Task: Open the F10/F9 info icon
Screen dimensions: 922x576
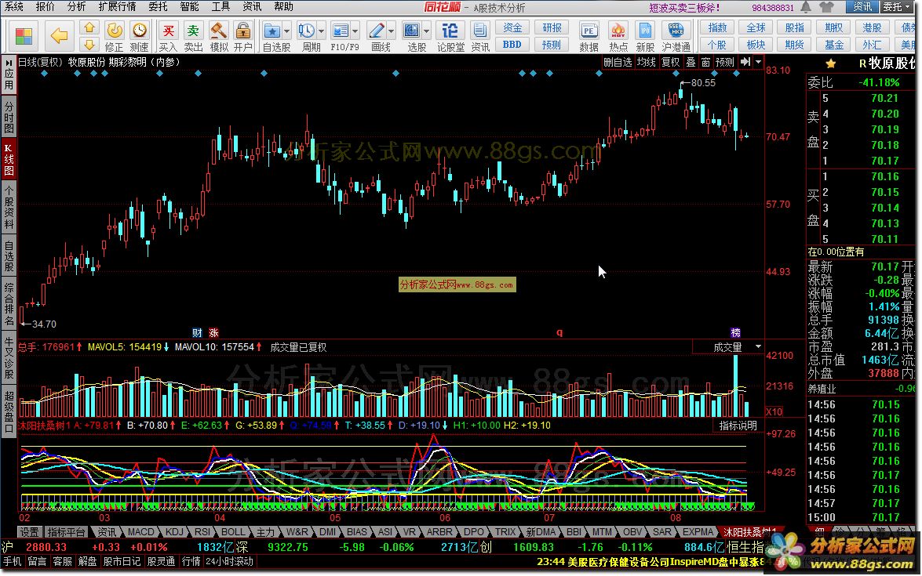Action: (x=341, y=31)
